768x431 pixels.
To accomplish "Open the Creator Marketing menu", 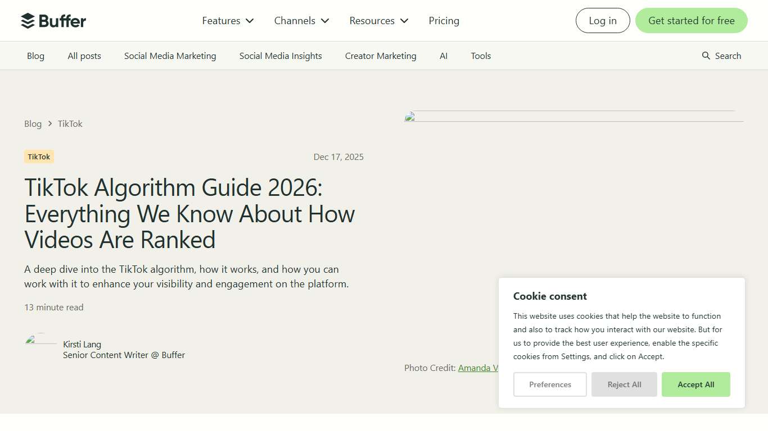I will pos(380,56).
